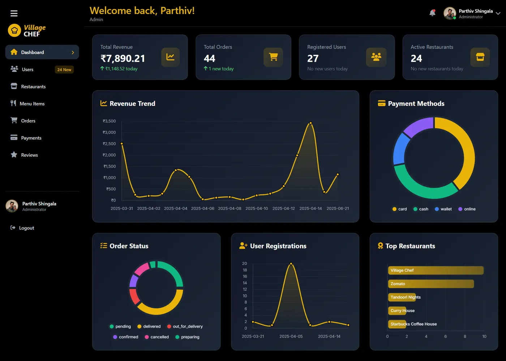Click the Active Restaurants store icon
This screenshot has height=361, width=506.
pyautogui.click(x=480, y=57)
